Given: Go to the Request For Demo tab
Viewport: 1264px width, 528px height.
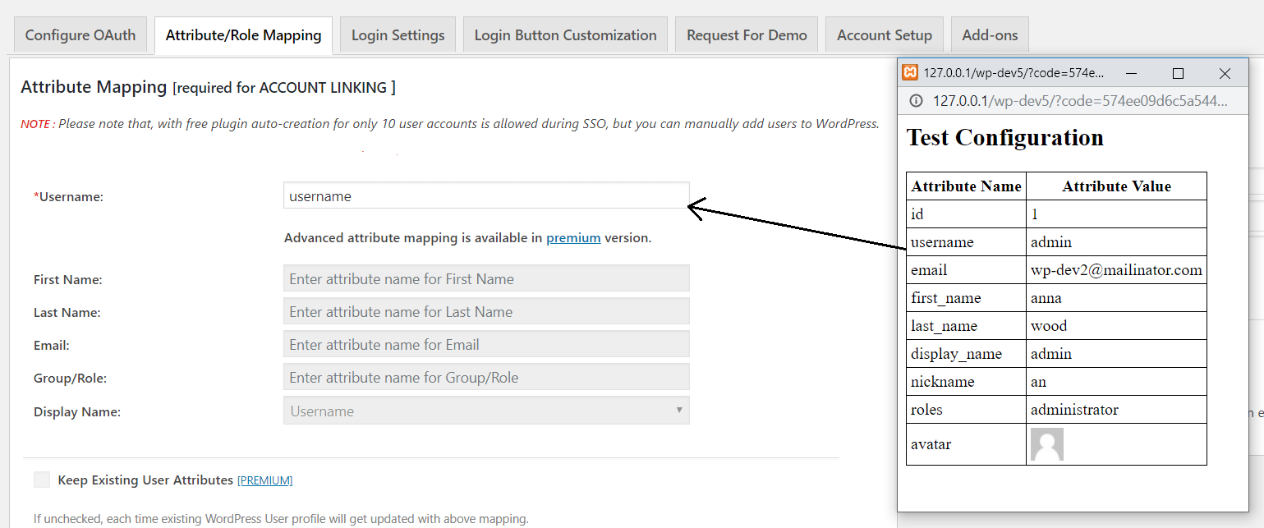Looking at the screenshot, I should coord(747,35).
